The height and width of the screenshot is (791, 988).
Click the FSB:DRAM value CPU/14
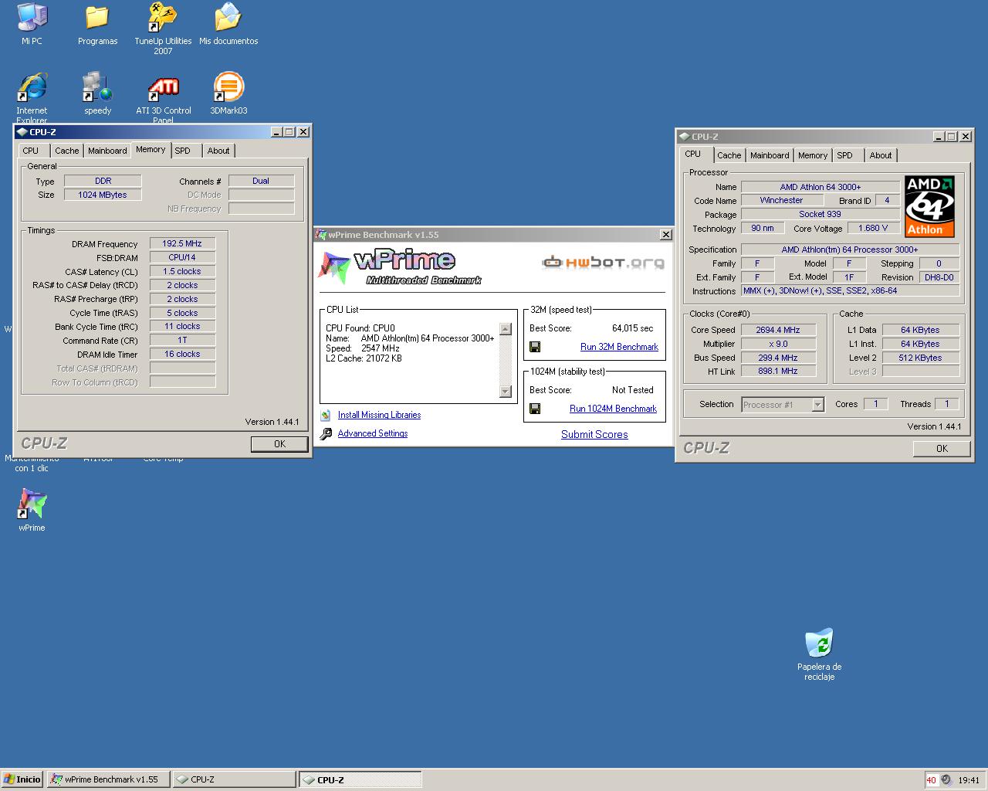[x=182, y=257]
